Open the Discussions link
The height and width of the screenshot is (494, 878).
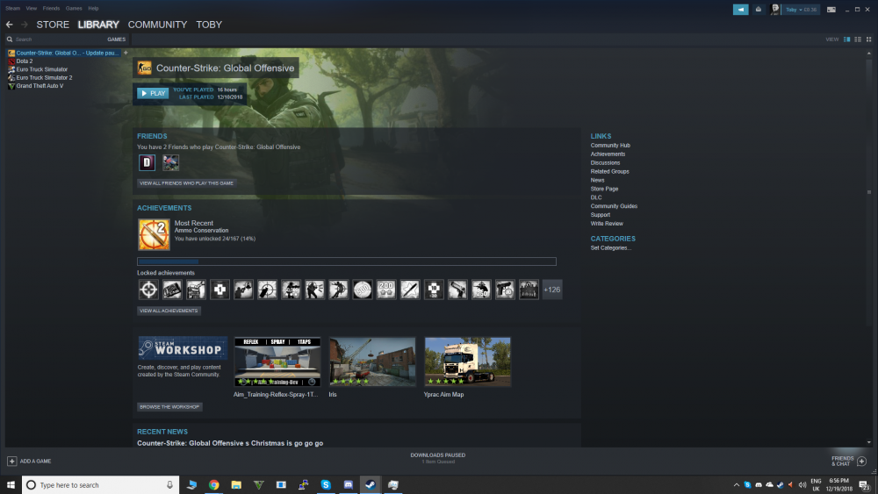[x=605, y=163]
